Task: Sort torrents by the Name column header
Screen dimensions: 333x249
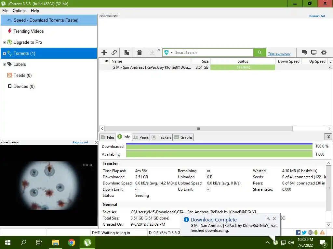Action: [x=150, y=61]
